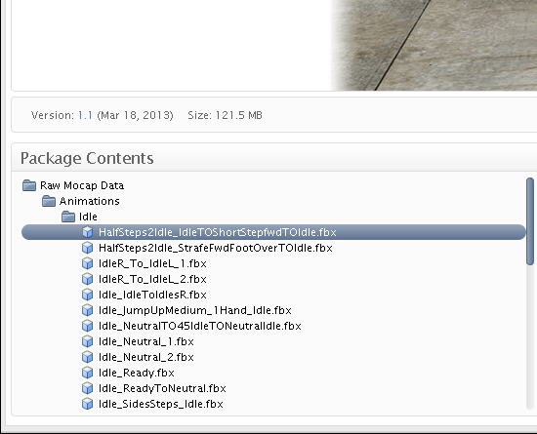Select Idle_Neutral_1.fbx file entry
Screen dimensions: 537x434
pyautogui.click(x=146, y=341)
